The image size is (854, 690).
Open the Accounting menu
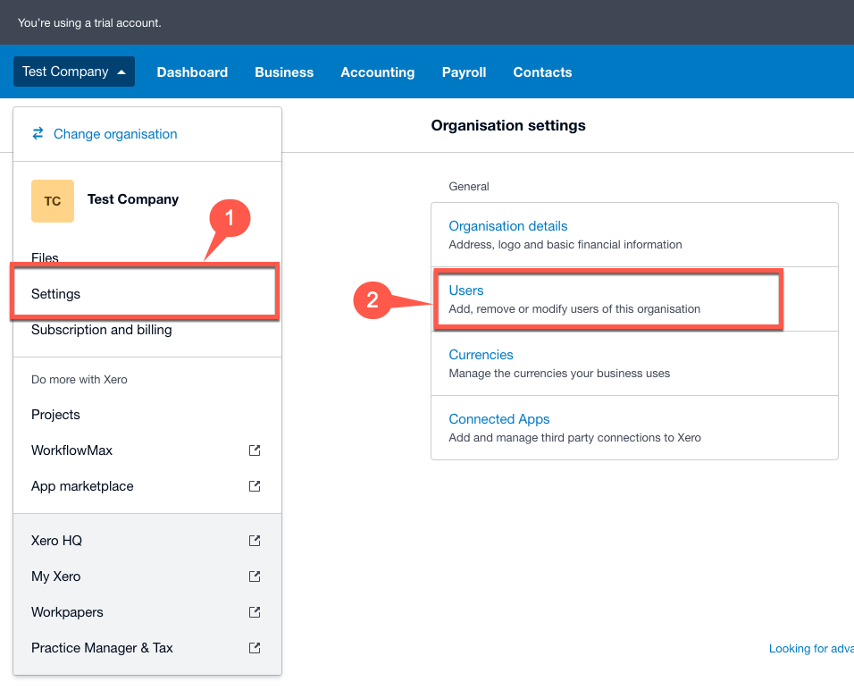(x=378, y=72)
